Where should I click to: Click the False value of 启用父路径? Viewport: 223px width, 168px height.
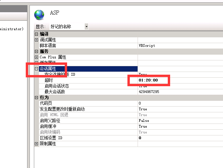pyautogui.click(x=144, y=120)
